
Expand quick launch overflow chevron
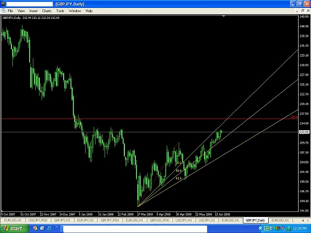point(57,227)
